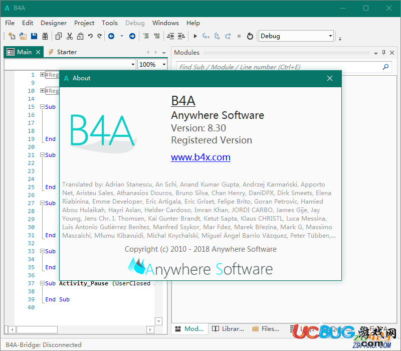
Task: Click the Decrease indent icon
Action: pyautogui.click(x=170, y=36)
